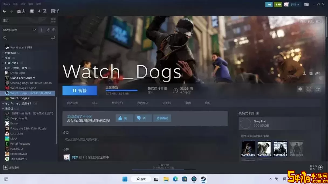Open the 库 library tab
This screenshot has height=184, width=328.
[32, 11]
